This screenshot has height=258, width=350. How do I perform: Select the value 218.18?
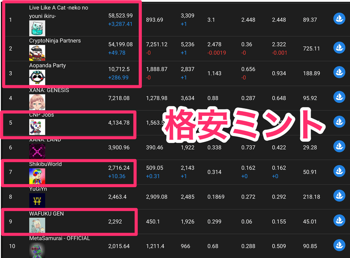311,197
